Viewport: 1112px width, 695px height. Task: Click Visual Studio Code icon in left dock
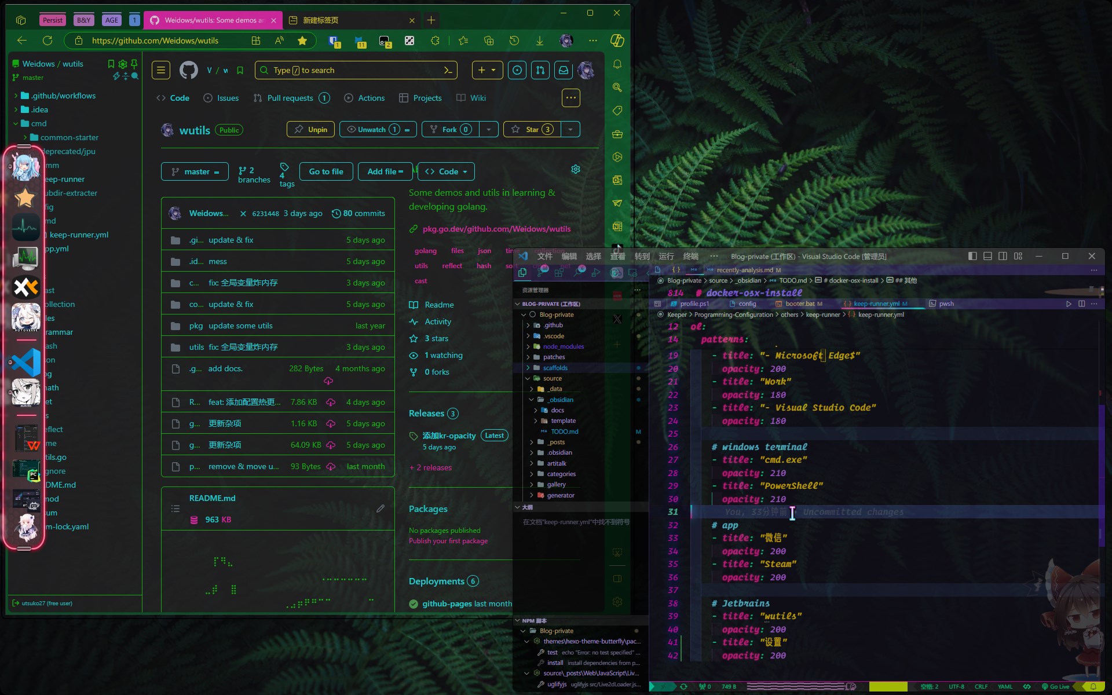[26, 363]
